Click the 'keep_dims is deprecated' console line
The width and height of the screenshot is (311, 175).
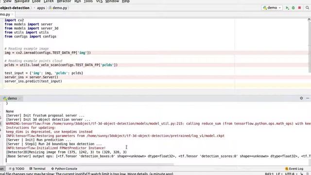coord(49,132)
